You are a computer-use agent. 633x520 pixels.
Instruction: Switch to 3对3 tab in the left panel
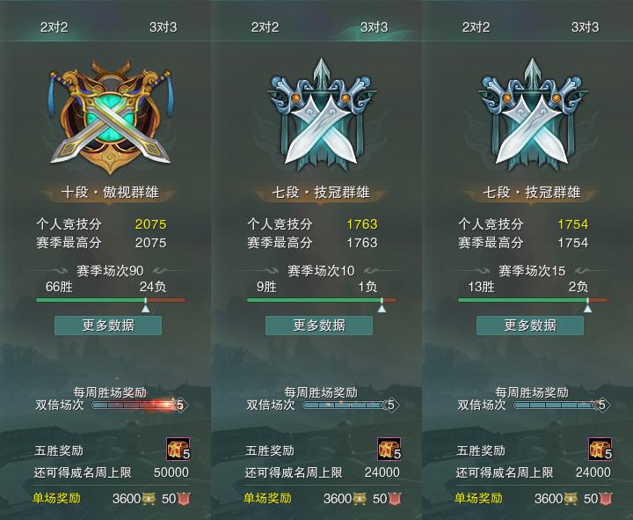click(164, 27)
